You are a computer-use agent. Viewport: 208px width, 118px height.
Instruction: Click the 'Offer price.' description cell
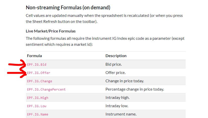pos(115,72)
